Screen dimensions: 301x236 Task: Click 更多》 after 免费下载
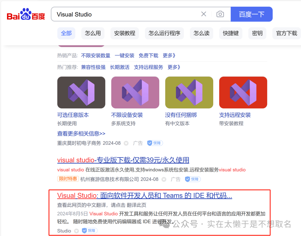click(x=169, y=56)
